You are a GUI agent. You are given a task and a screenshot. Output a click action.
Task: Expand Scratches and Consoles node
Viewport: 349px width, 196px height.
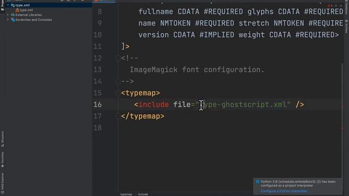coord(8,20)
